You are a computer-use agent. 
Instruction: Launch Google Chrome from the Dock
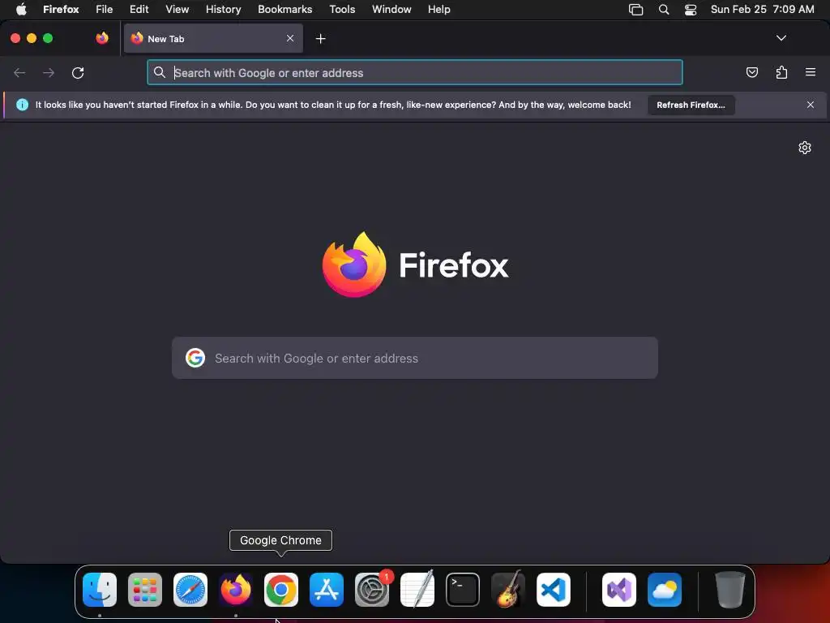tap(281, 590)
